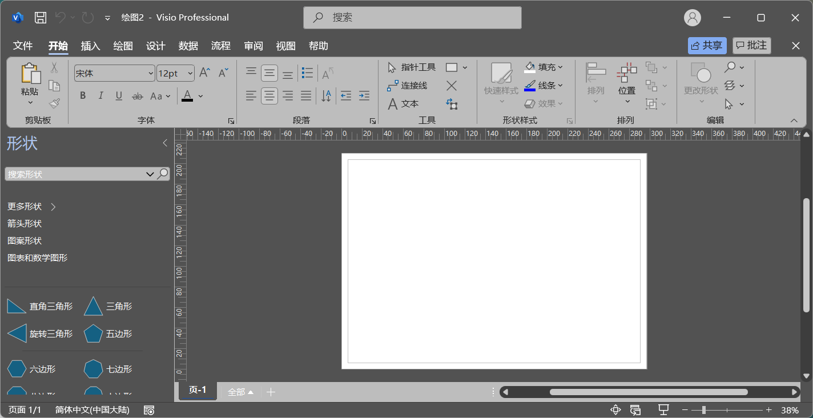Click the user account avatar
The width and height of the screenshot is (813, 418).
coord(693,18)
